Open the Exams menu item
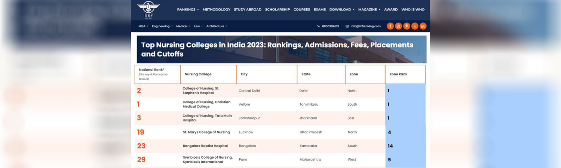 pyautogui.click(x=320, y=10)
